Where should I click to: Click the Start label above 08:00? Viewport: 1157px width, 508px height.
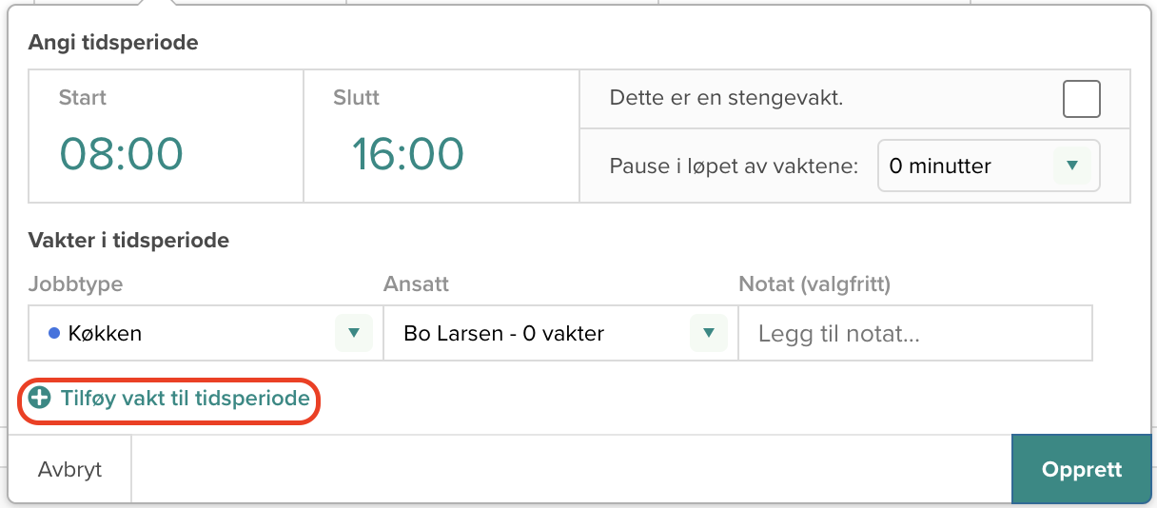click(83, 97)
